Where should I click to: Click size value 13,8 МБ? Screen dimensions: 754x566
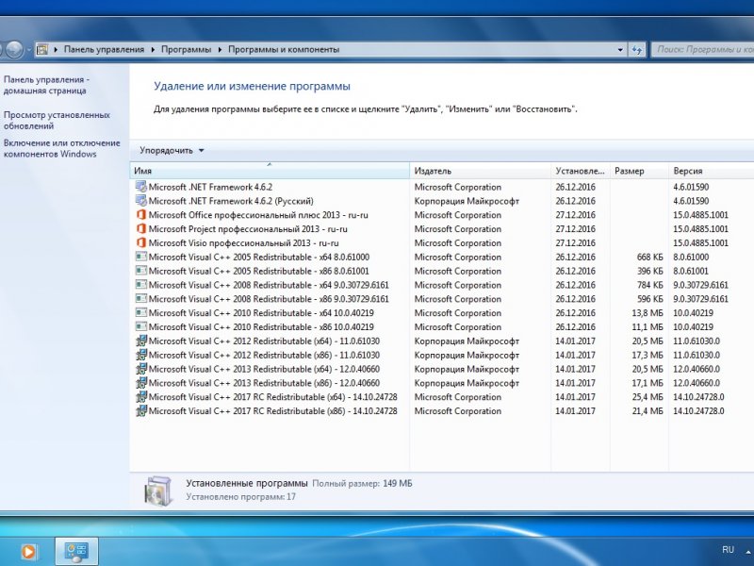(647, 312)
